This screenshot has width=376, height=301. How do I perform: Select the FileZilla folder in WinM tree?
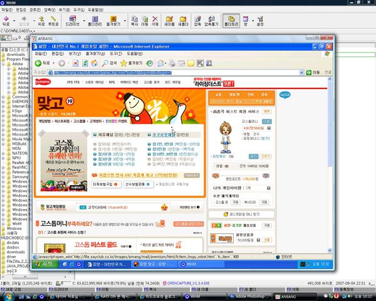tap(15, 261)
